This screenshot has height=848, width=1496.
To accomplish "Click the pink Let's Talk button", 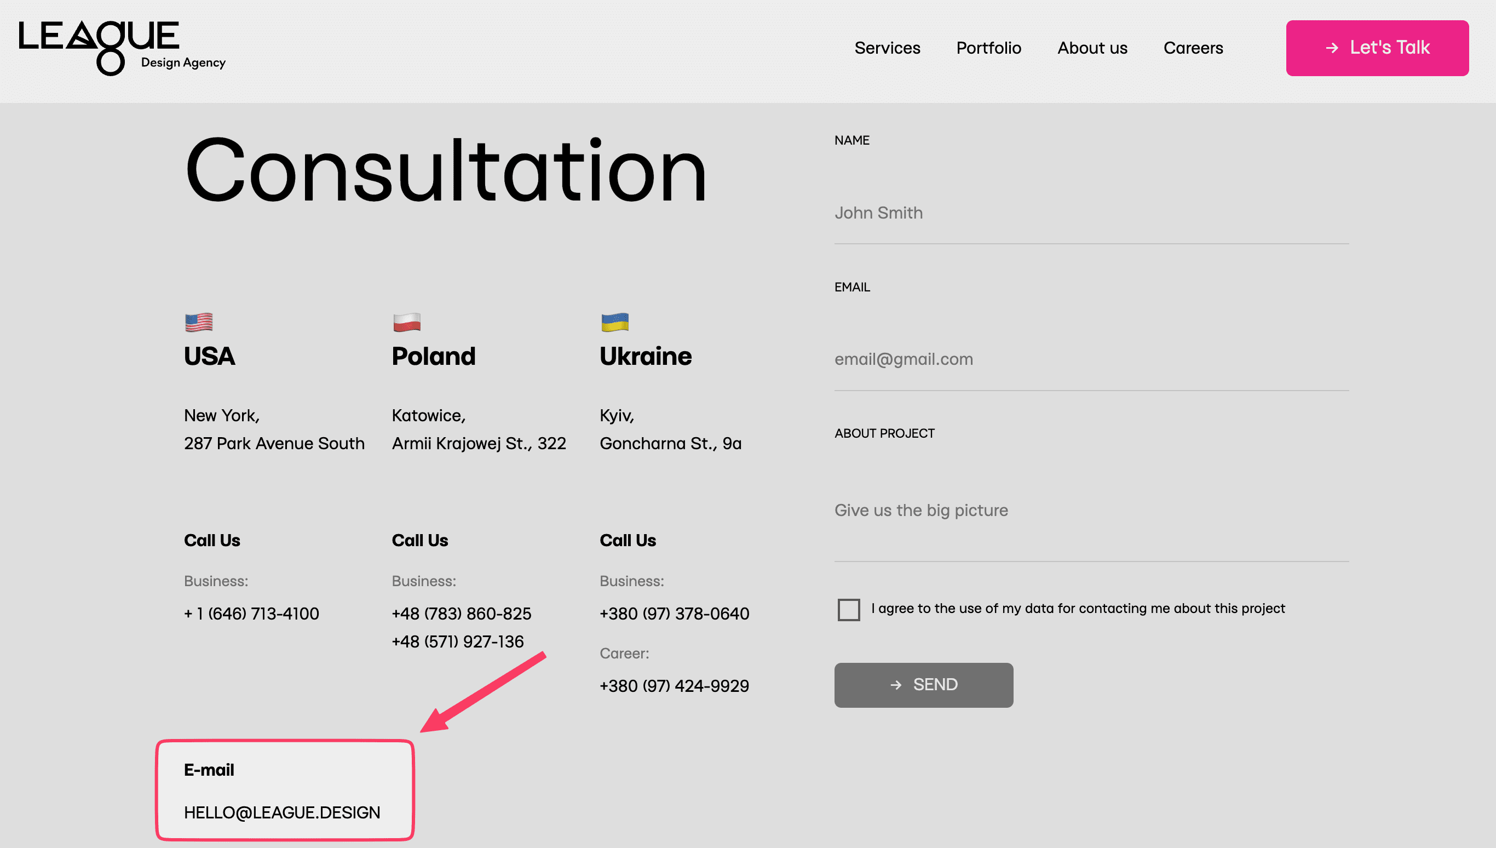I will coord(1377,48).
